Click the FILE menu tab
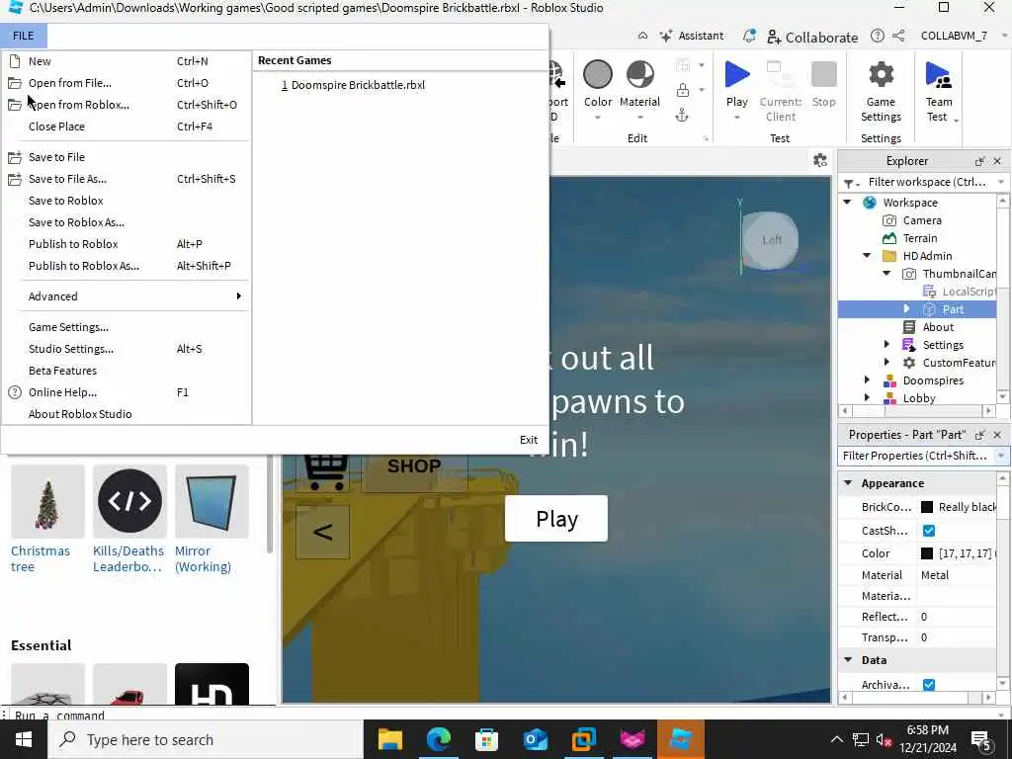1012x759 pixels. (x=24, y=36)
